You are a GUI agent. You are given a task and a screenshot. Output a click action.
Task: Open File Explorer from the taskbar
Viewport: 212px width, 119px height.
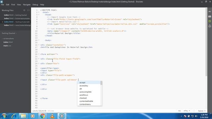click(23, 116)
